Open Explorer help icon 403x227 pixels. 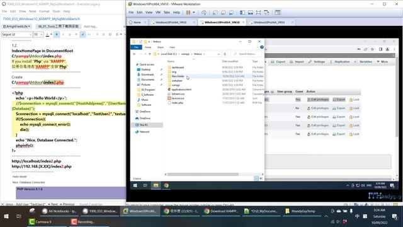(262, 47)
